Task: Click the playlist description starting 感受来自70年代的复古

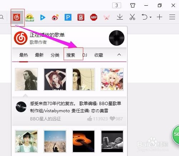Action: [x=75, y=107]
